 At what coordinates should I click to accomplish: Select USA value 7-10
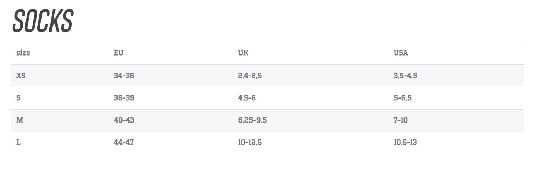401,120
